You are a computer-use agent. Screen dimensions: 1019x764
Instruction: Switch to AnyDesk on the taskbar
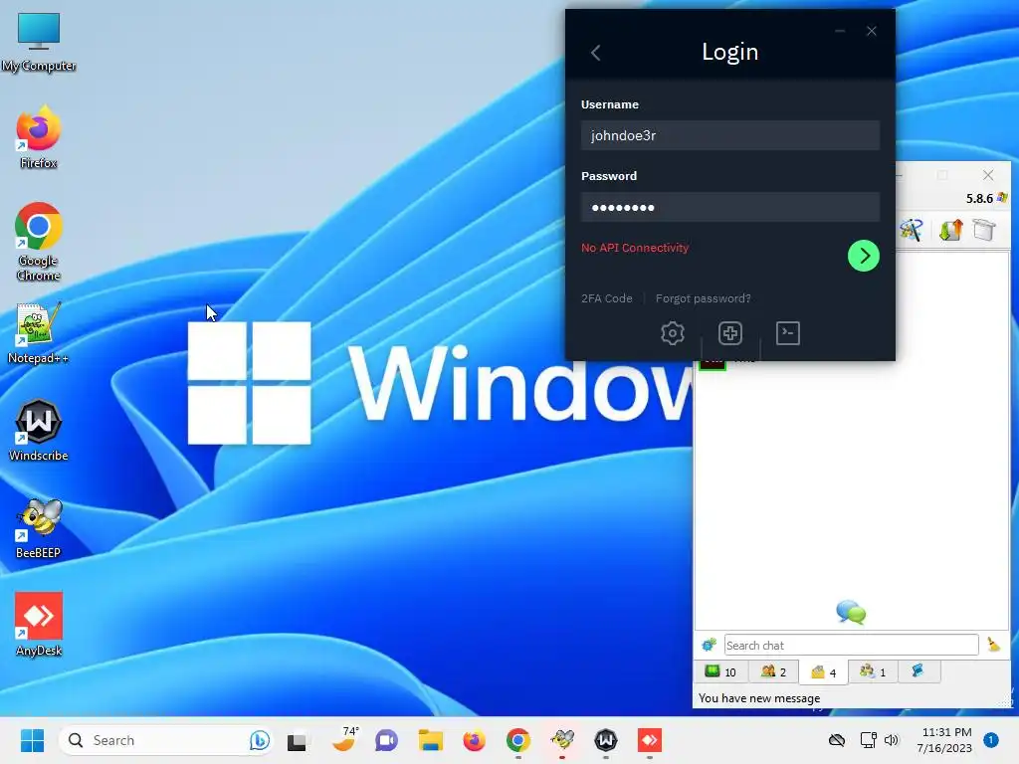click(x=649, y=740)
